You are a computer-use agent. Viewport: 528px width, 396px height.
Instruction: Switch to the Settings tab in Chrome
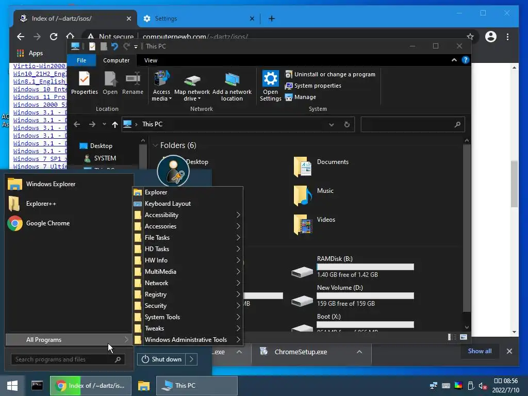point(199,19)
